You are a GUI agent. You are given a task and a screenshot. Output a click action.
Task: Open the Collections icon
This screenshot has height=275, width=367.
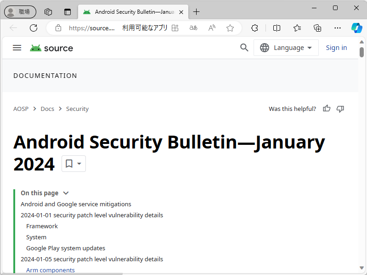click(x=317, y=28)
